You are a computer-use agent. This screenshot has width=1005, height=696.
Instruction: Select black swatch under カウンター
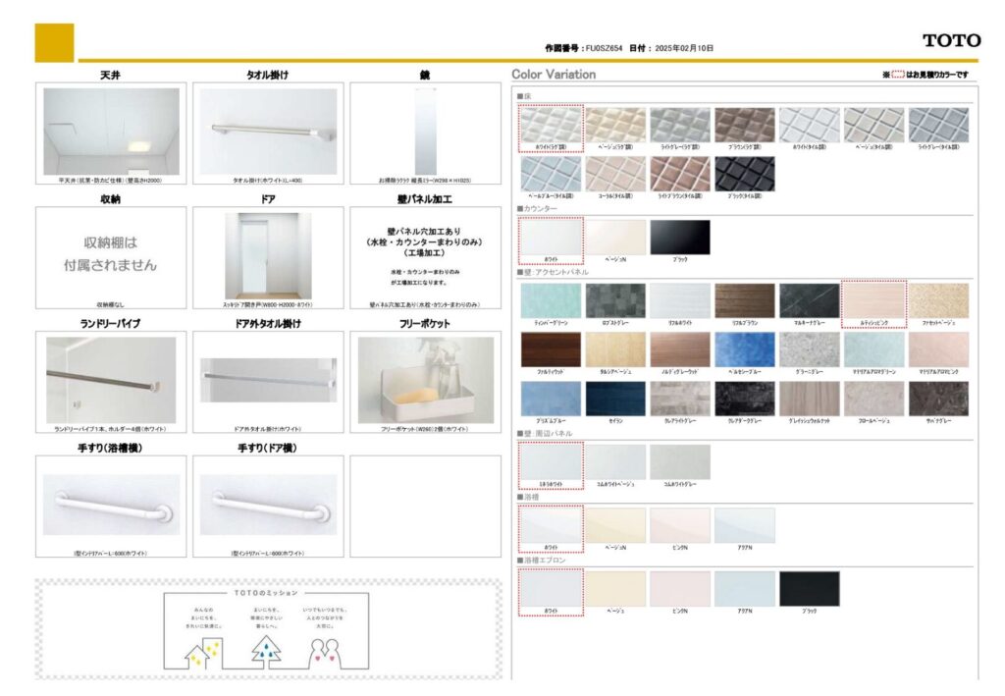tap(678, 237)
